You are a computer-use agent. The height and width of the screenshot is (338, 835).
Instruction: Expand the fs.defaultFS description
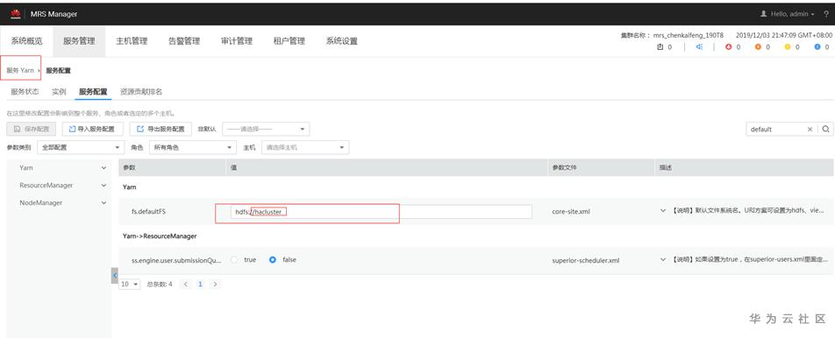point(663,211)
